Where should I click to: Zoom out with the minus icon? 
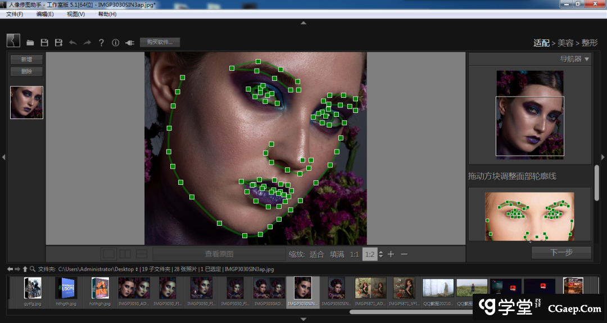(x=404, y=254)
